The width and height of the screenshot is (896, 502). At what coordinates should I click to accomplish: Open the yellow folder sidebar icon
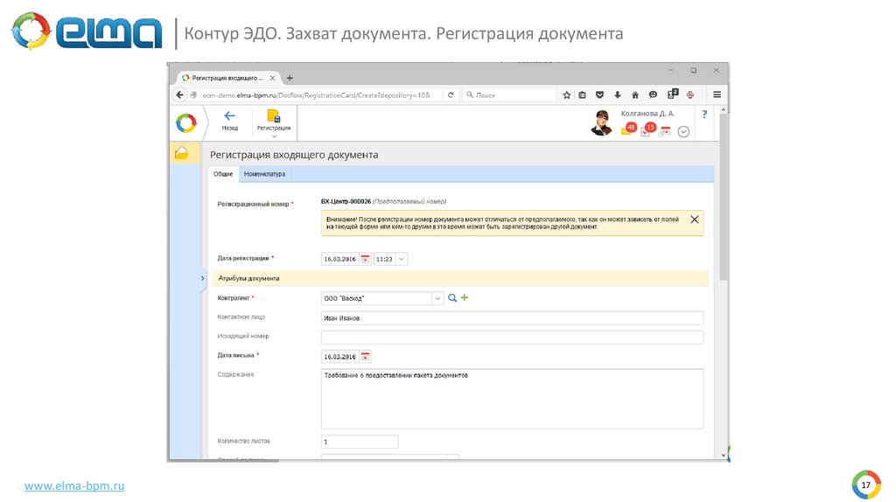pos(181,153)
